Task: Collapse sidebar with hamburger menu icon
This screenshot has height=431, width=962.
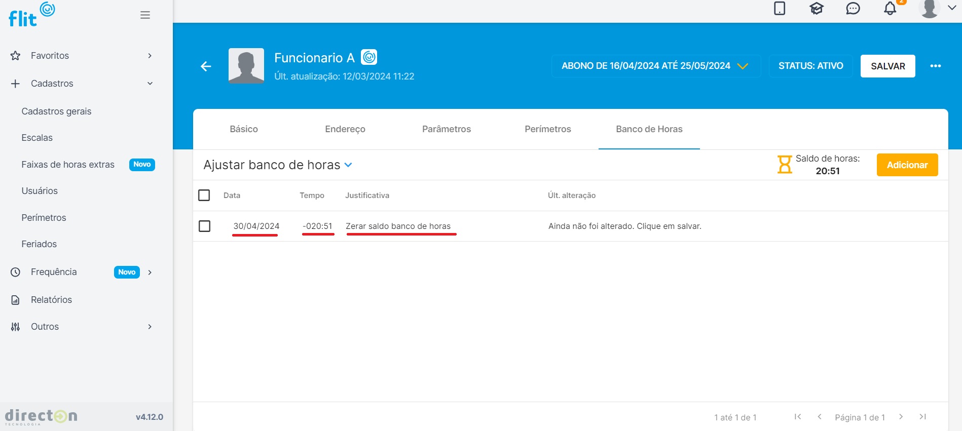Action: (x=145, y=15)
